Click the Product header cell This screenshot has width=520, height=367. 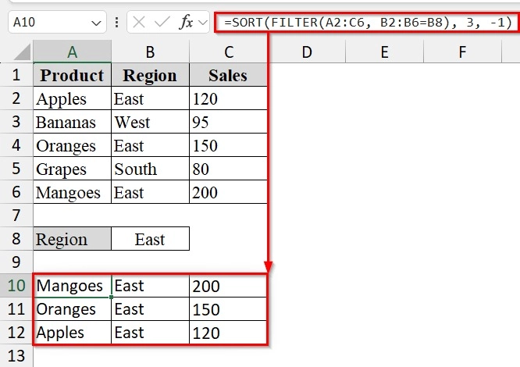tap(72, 76)
